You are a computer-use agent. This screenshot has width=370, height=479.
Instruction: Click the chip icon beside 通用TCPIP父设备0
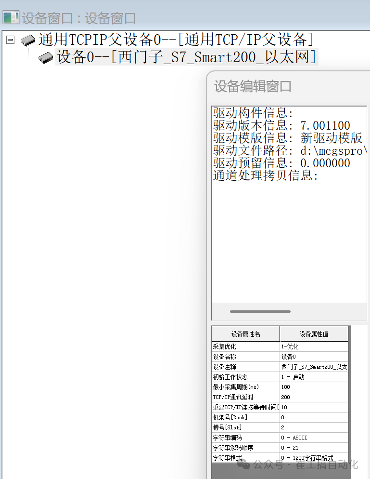tap(28, 40)
